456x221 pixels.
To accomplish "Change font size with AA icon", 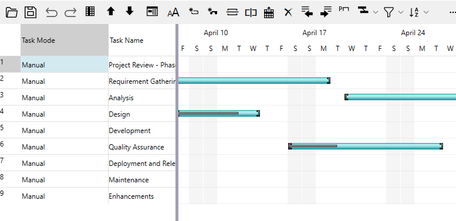I will tap(173, 12).
